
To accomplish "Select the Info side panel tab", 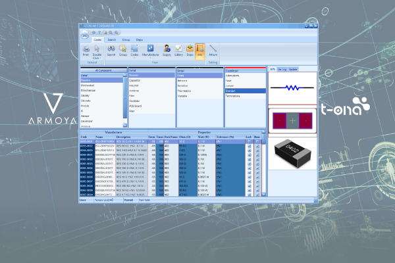I will point(273,69).
